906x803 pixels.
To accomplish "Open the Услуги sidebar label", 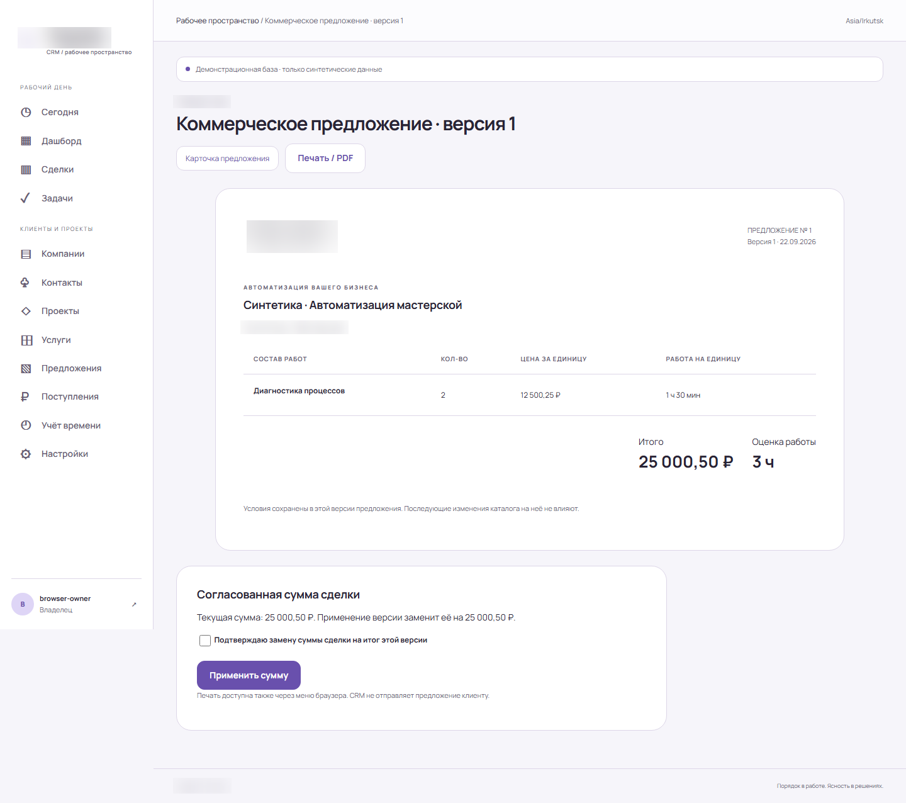I will (x=56, y=340).
